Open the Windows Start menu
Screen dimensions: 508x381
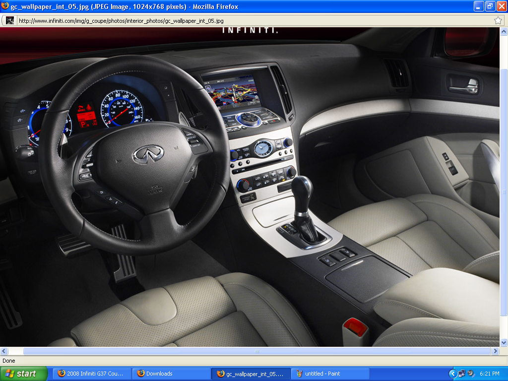(x=24, y=374)
